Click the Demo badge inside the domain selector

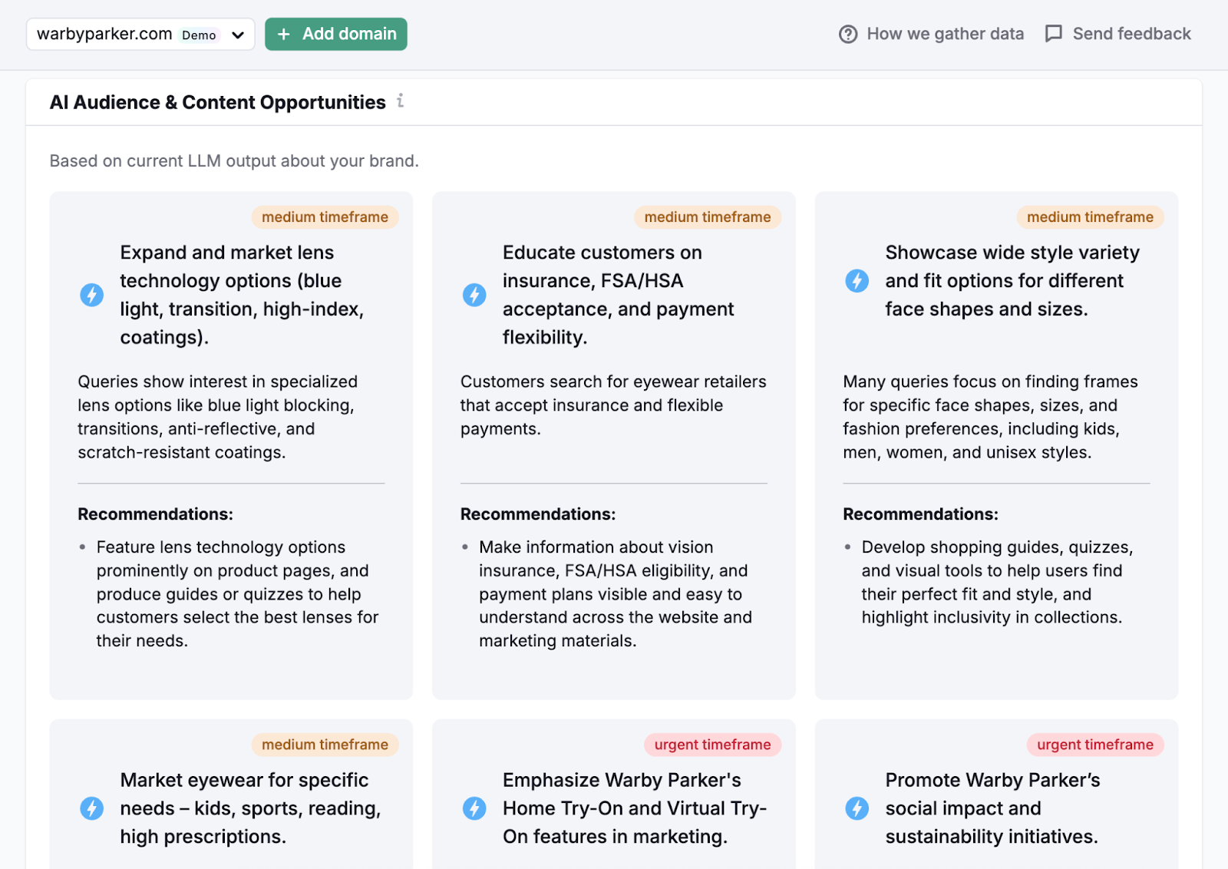click(198, 35)
